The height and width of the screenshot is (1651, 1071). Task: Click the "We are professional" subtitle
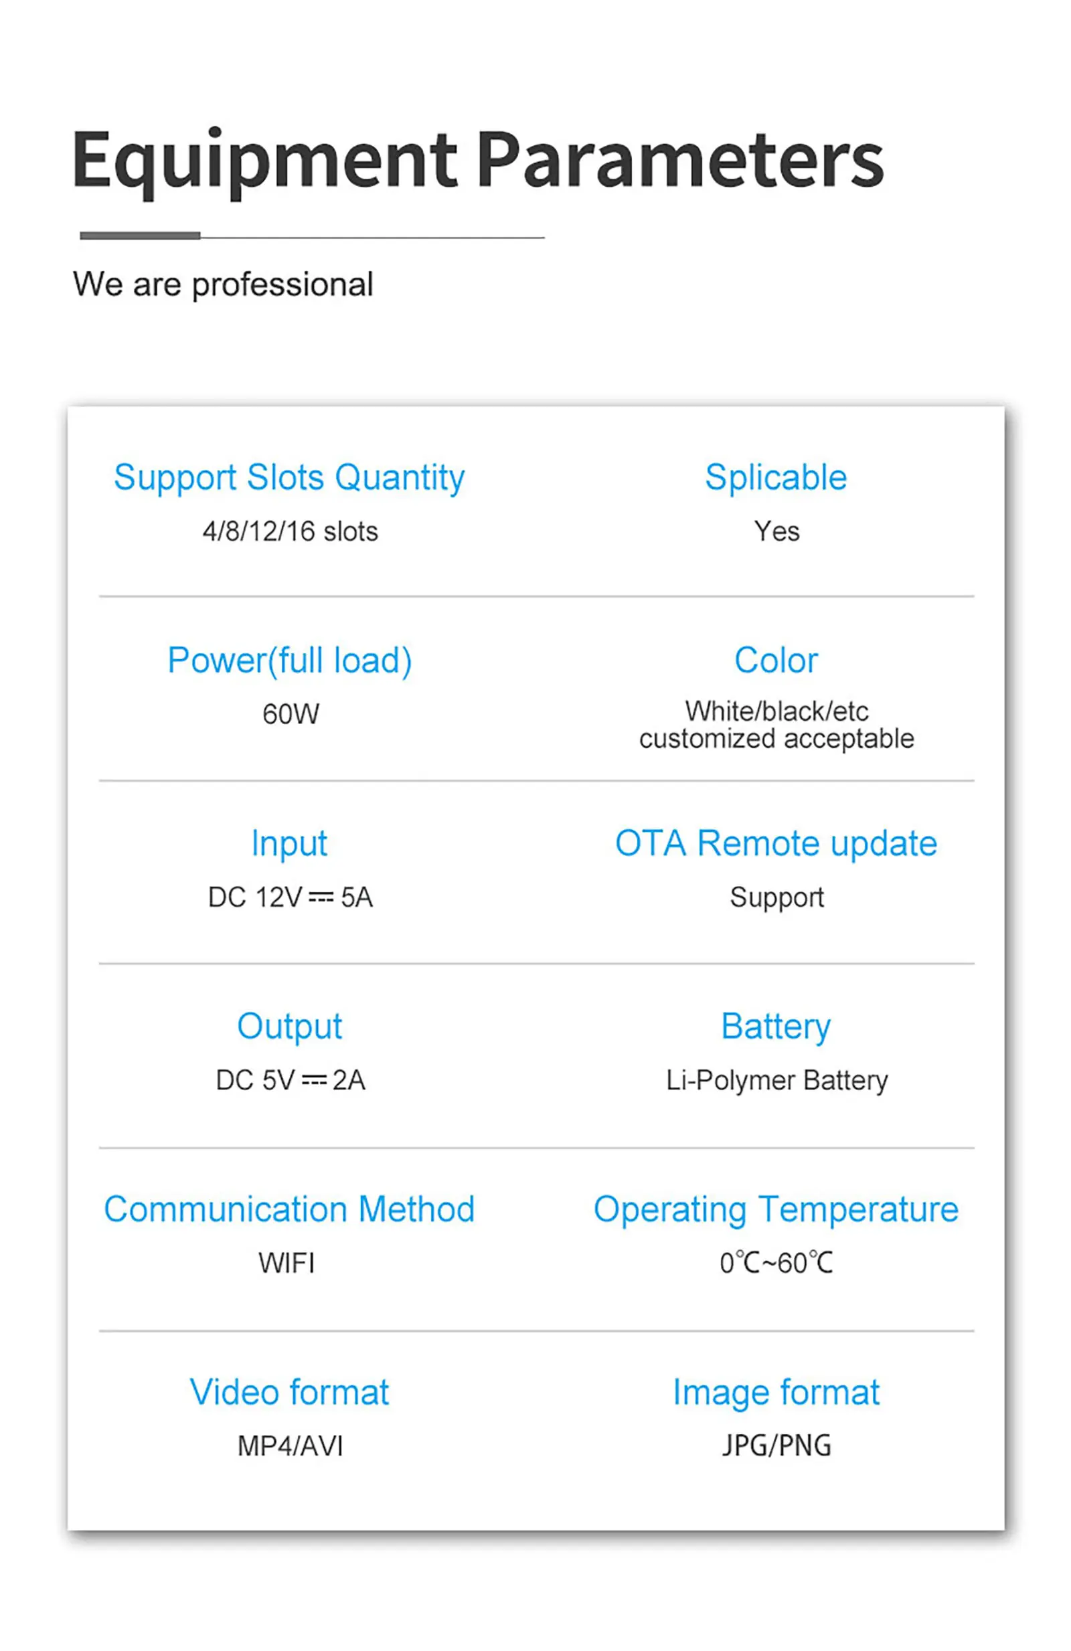click(223, 284)
